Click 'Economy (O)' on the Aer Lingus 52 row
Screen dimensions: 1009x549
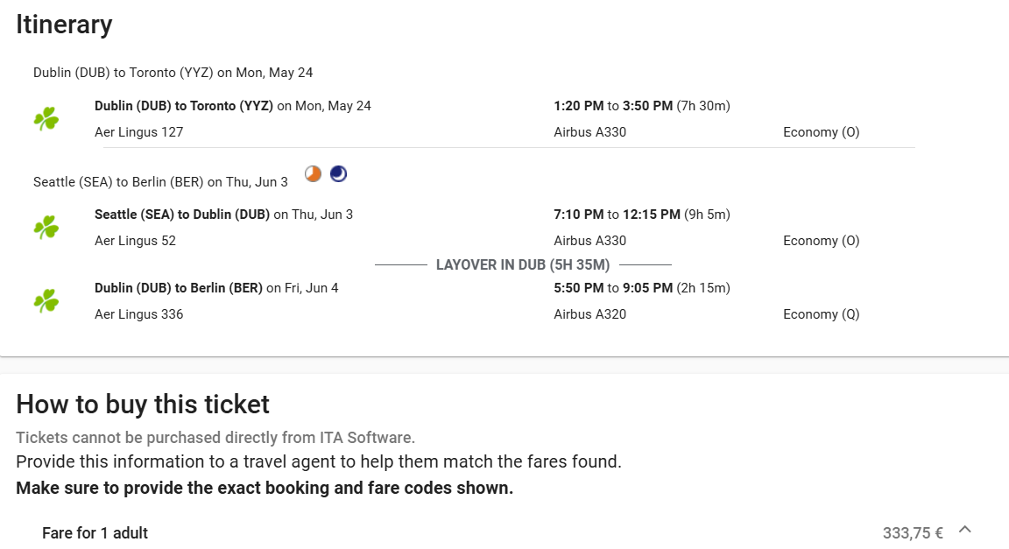[x=821, y=241]
